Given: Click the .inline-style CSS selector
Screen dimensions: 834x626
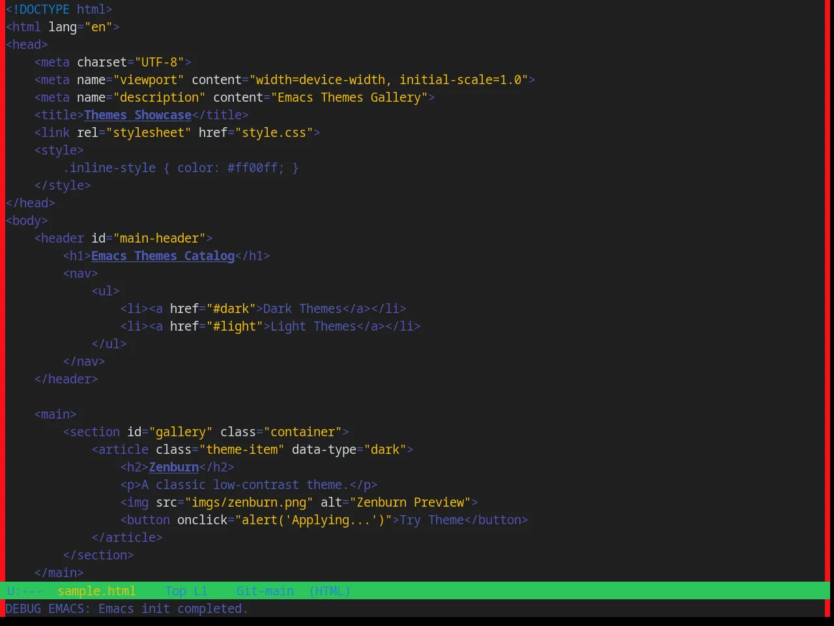Looking at the screenshot, I should point(109,168).
